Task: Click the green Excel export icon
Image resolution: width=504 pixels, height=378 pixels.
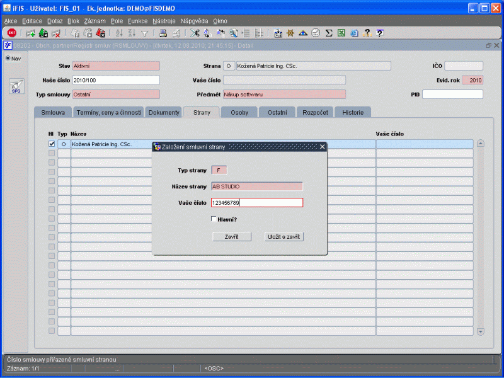Action: pyautogui.click(x=340, y=33)
